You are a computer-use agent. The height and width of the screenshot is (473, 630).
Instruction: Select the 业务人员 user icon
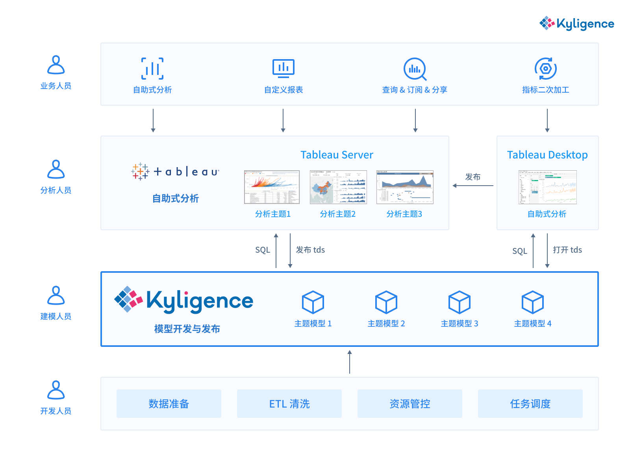[x=56, y=65]
